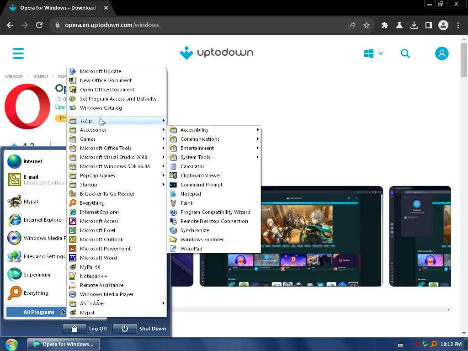Click the Everything tray icon in taskbar
This screenshot has height=351, width=468.
(x=434, y=344)
